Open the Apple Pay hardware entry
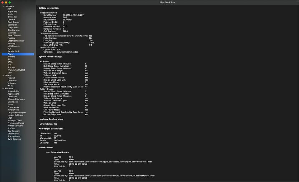The width and height of the screenshot is (299, 182). [12, 11]
